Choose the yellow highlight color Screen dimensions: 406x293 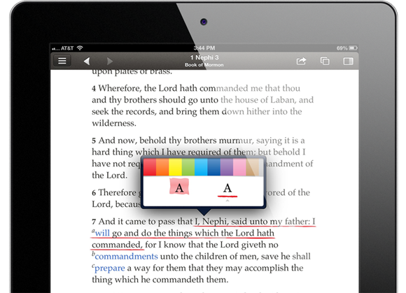(175, 167)
